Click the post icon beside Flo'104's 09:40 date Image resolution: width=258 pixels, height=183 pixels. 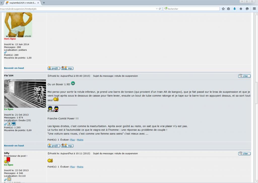pyautogui.click(x=49, y=76)
